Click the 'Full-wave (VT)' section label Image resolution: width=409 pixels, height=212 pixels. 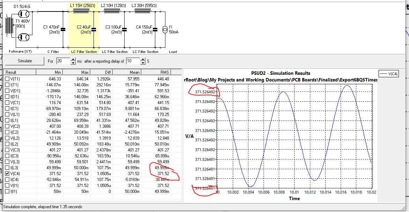(20, 52)
